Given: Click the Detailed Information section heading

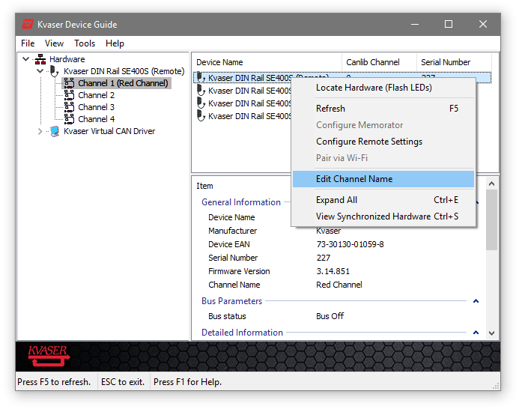Looking at the screenshot, I should 242,333.
